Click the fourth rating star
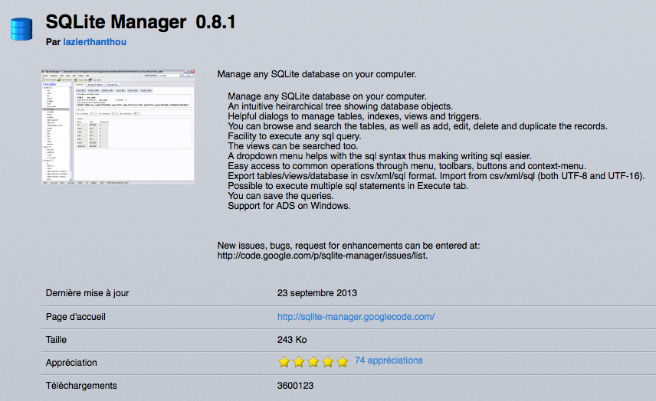656x401 pixels. click(327, 361)
